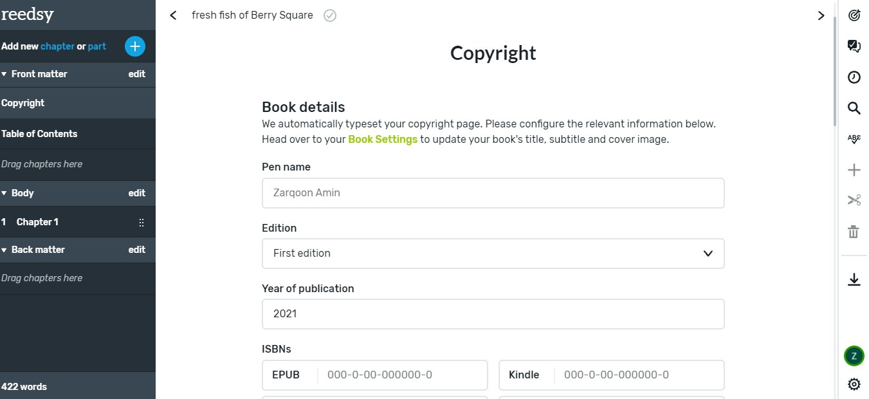This screenshot has width=869, height=399.
Task: Click edit next to Back matter
Action: [x=136, y=250]
